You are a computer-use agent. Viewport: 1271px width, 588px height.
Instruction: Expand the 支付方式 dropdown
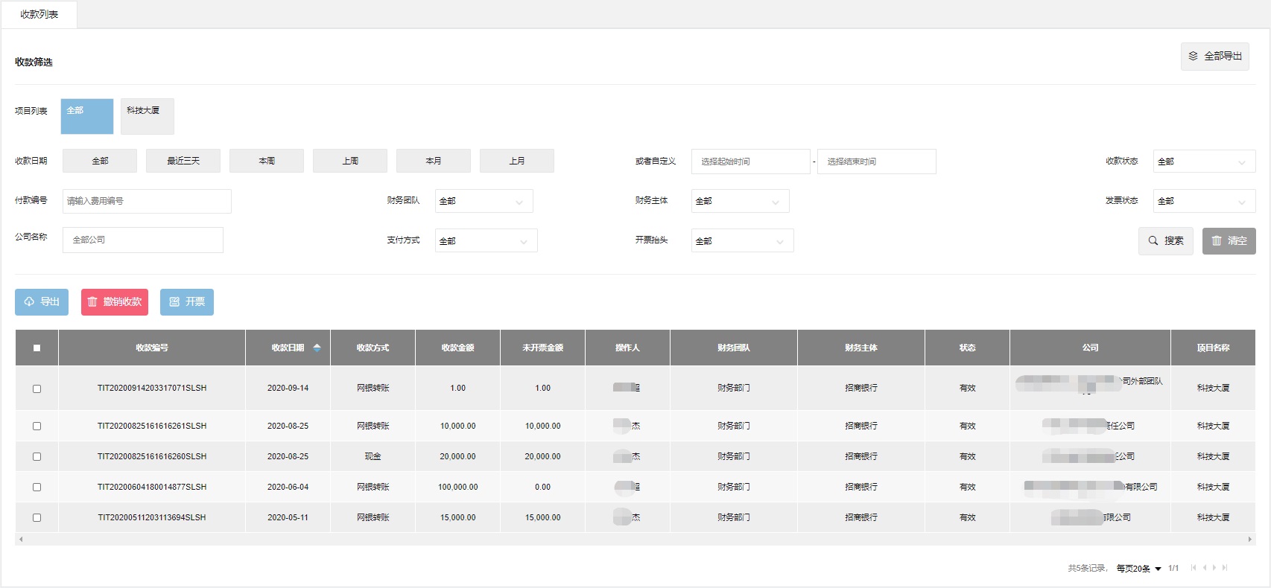(x=486, y=240)
